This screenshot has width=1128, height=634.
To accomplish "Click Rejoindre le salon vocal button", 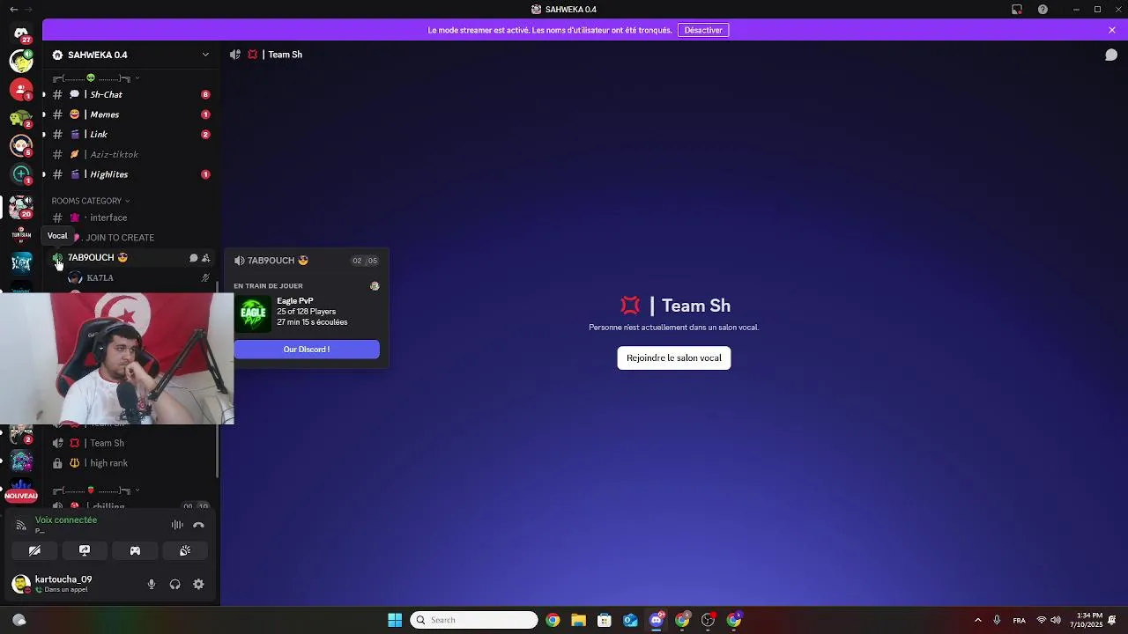I will [674, 358].
